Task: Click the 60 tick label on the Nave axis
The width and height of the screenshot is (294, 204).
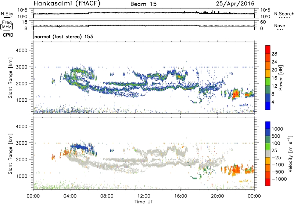Action: point(263,22)
